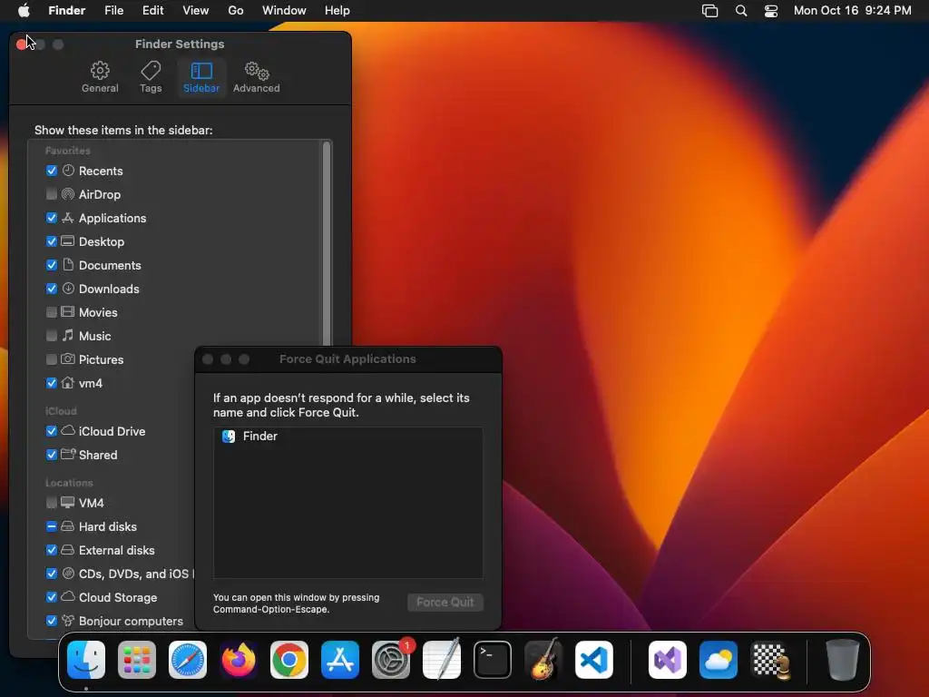
Task: Click the Force Quit Applications title bar
Action: click(348, 359)
